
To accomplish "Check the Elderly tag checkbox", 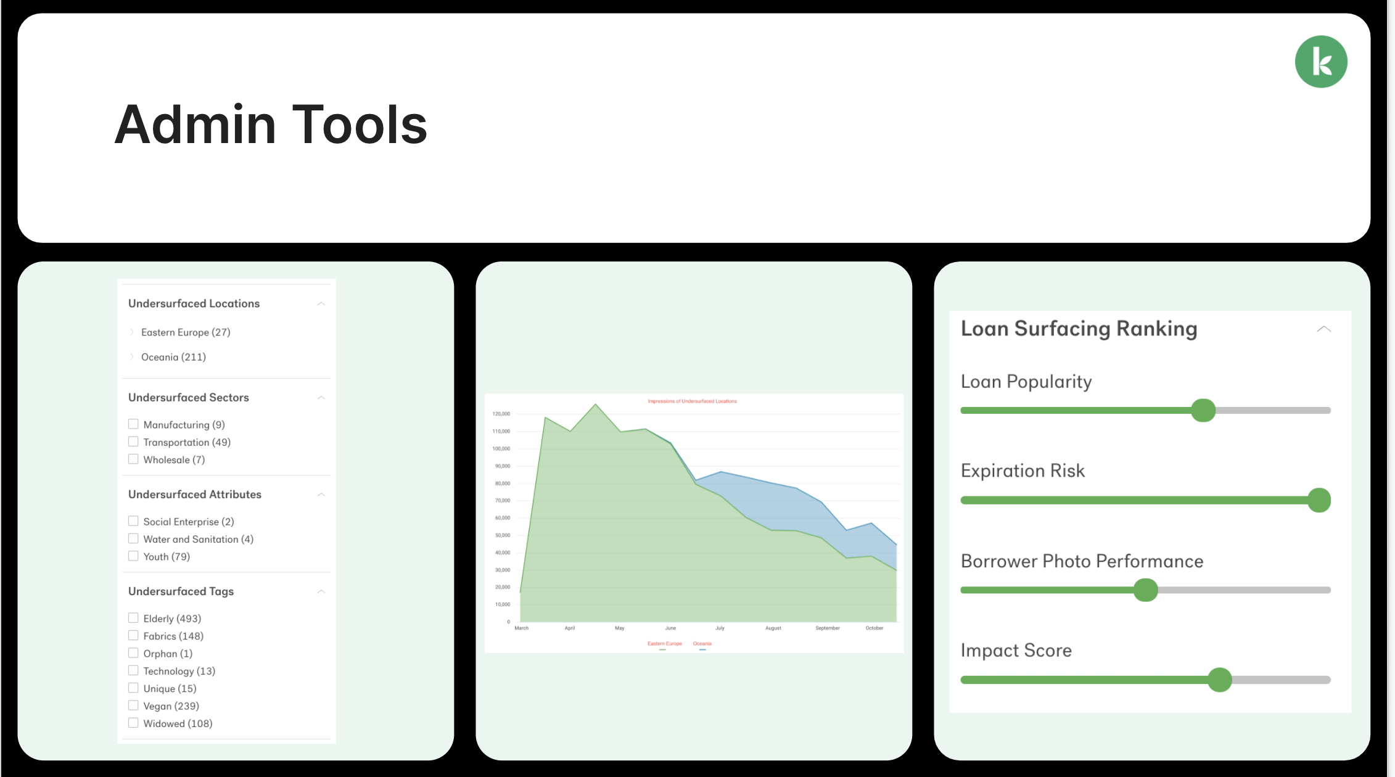I will tap(133, 618).
